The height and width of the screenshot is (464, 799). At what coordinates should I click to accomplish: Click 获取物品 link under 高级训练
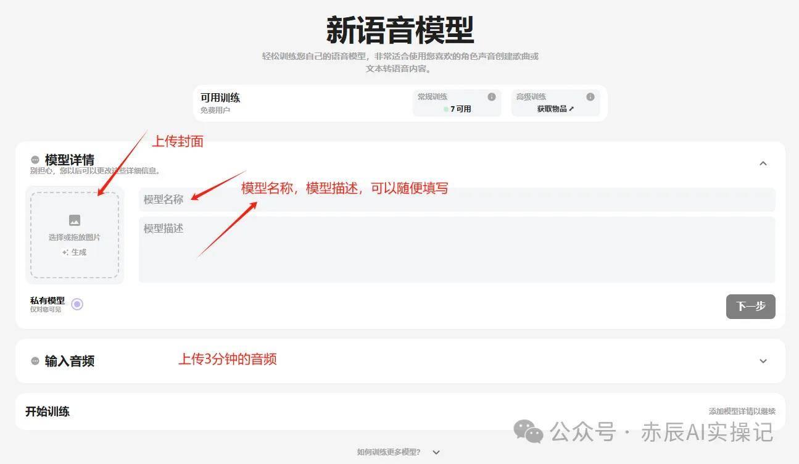tap(555, 109)
